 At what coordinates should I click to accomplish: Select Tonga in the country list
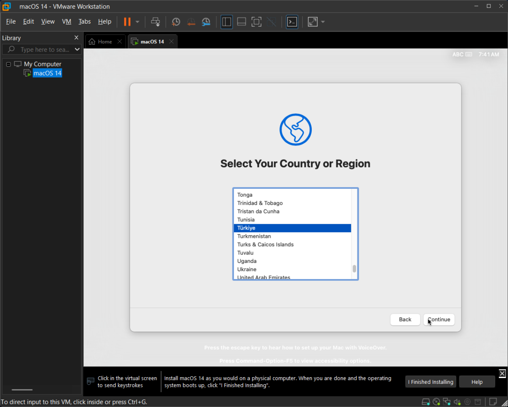(292, 195)
